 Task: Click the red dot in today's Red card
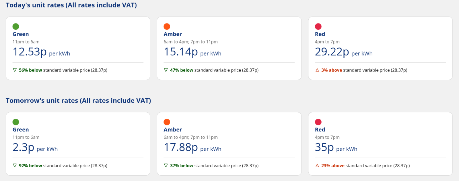318,27
